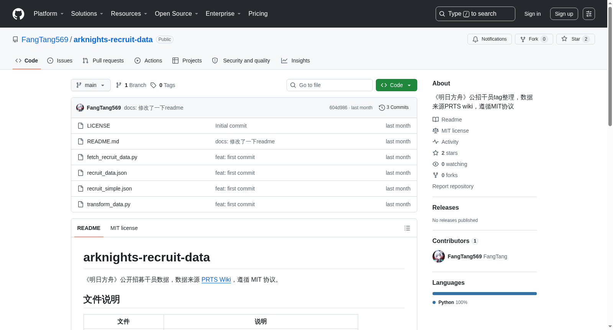Open Initial commit message for LICENSE
This screenshot has width=613, height=330.
click(231, 126)
